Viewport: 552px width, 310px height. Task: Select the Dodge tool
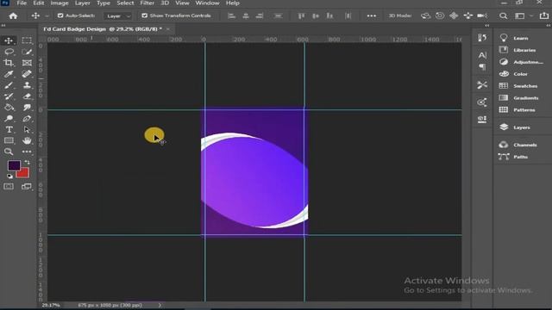9,119
